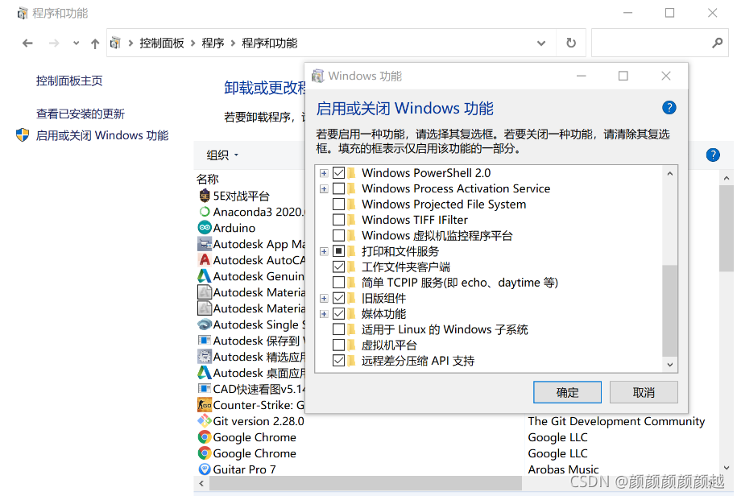The width and height of the screenshot is (737, 496).
Task: Click the 控制面板 breadcrumb
Action: (162, 43)
